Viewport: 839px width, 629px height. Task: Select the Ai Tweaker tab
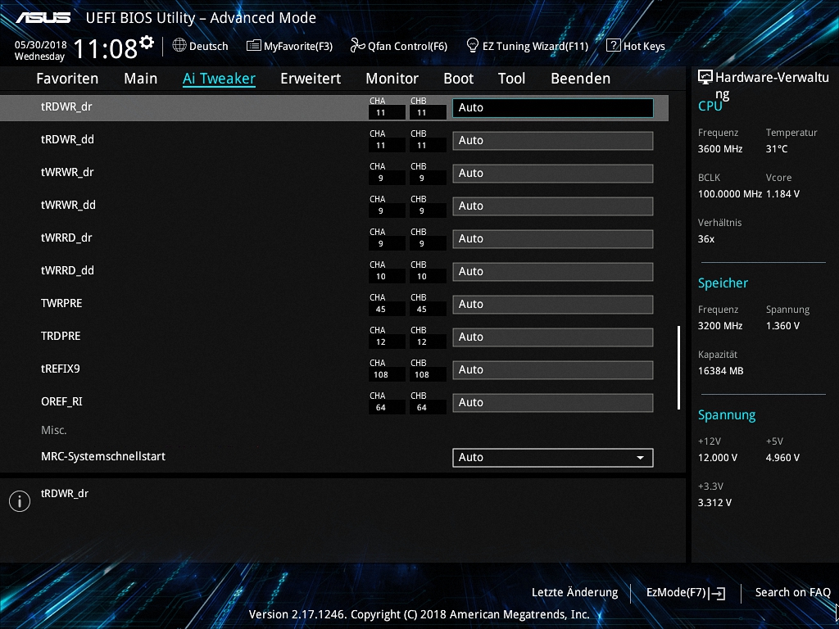pos(219,79)
